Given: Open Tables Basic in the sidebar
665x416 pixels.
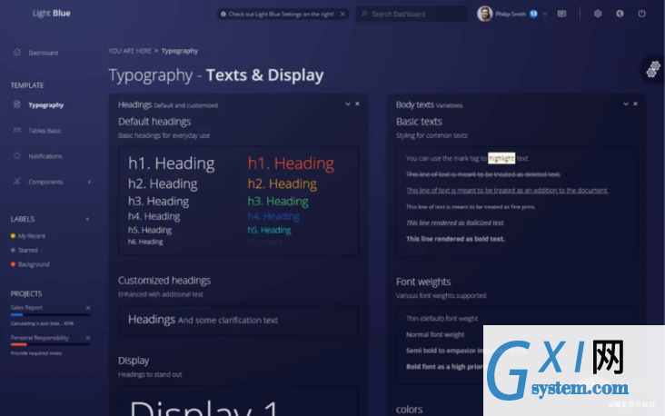Looking at the screenshot, I should coord(45,131).
